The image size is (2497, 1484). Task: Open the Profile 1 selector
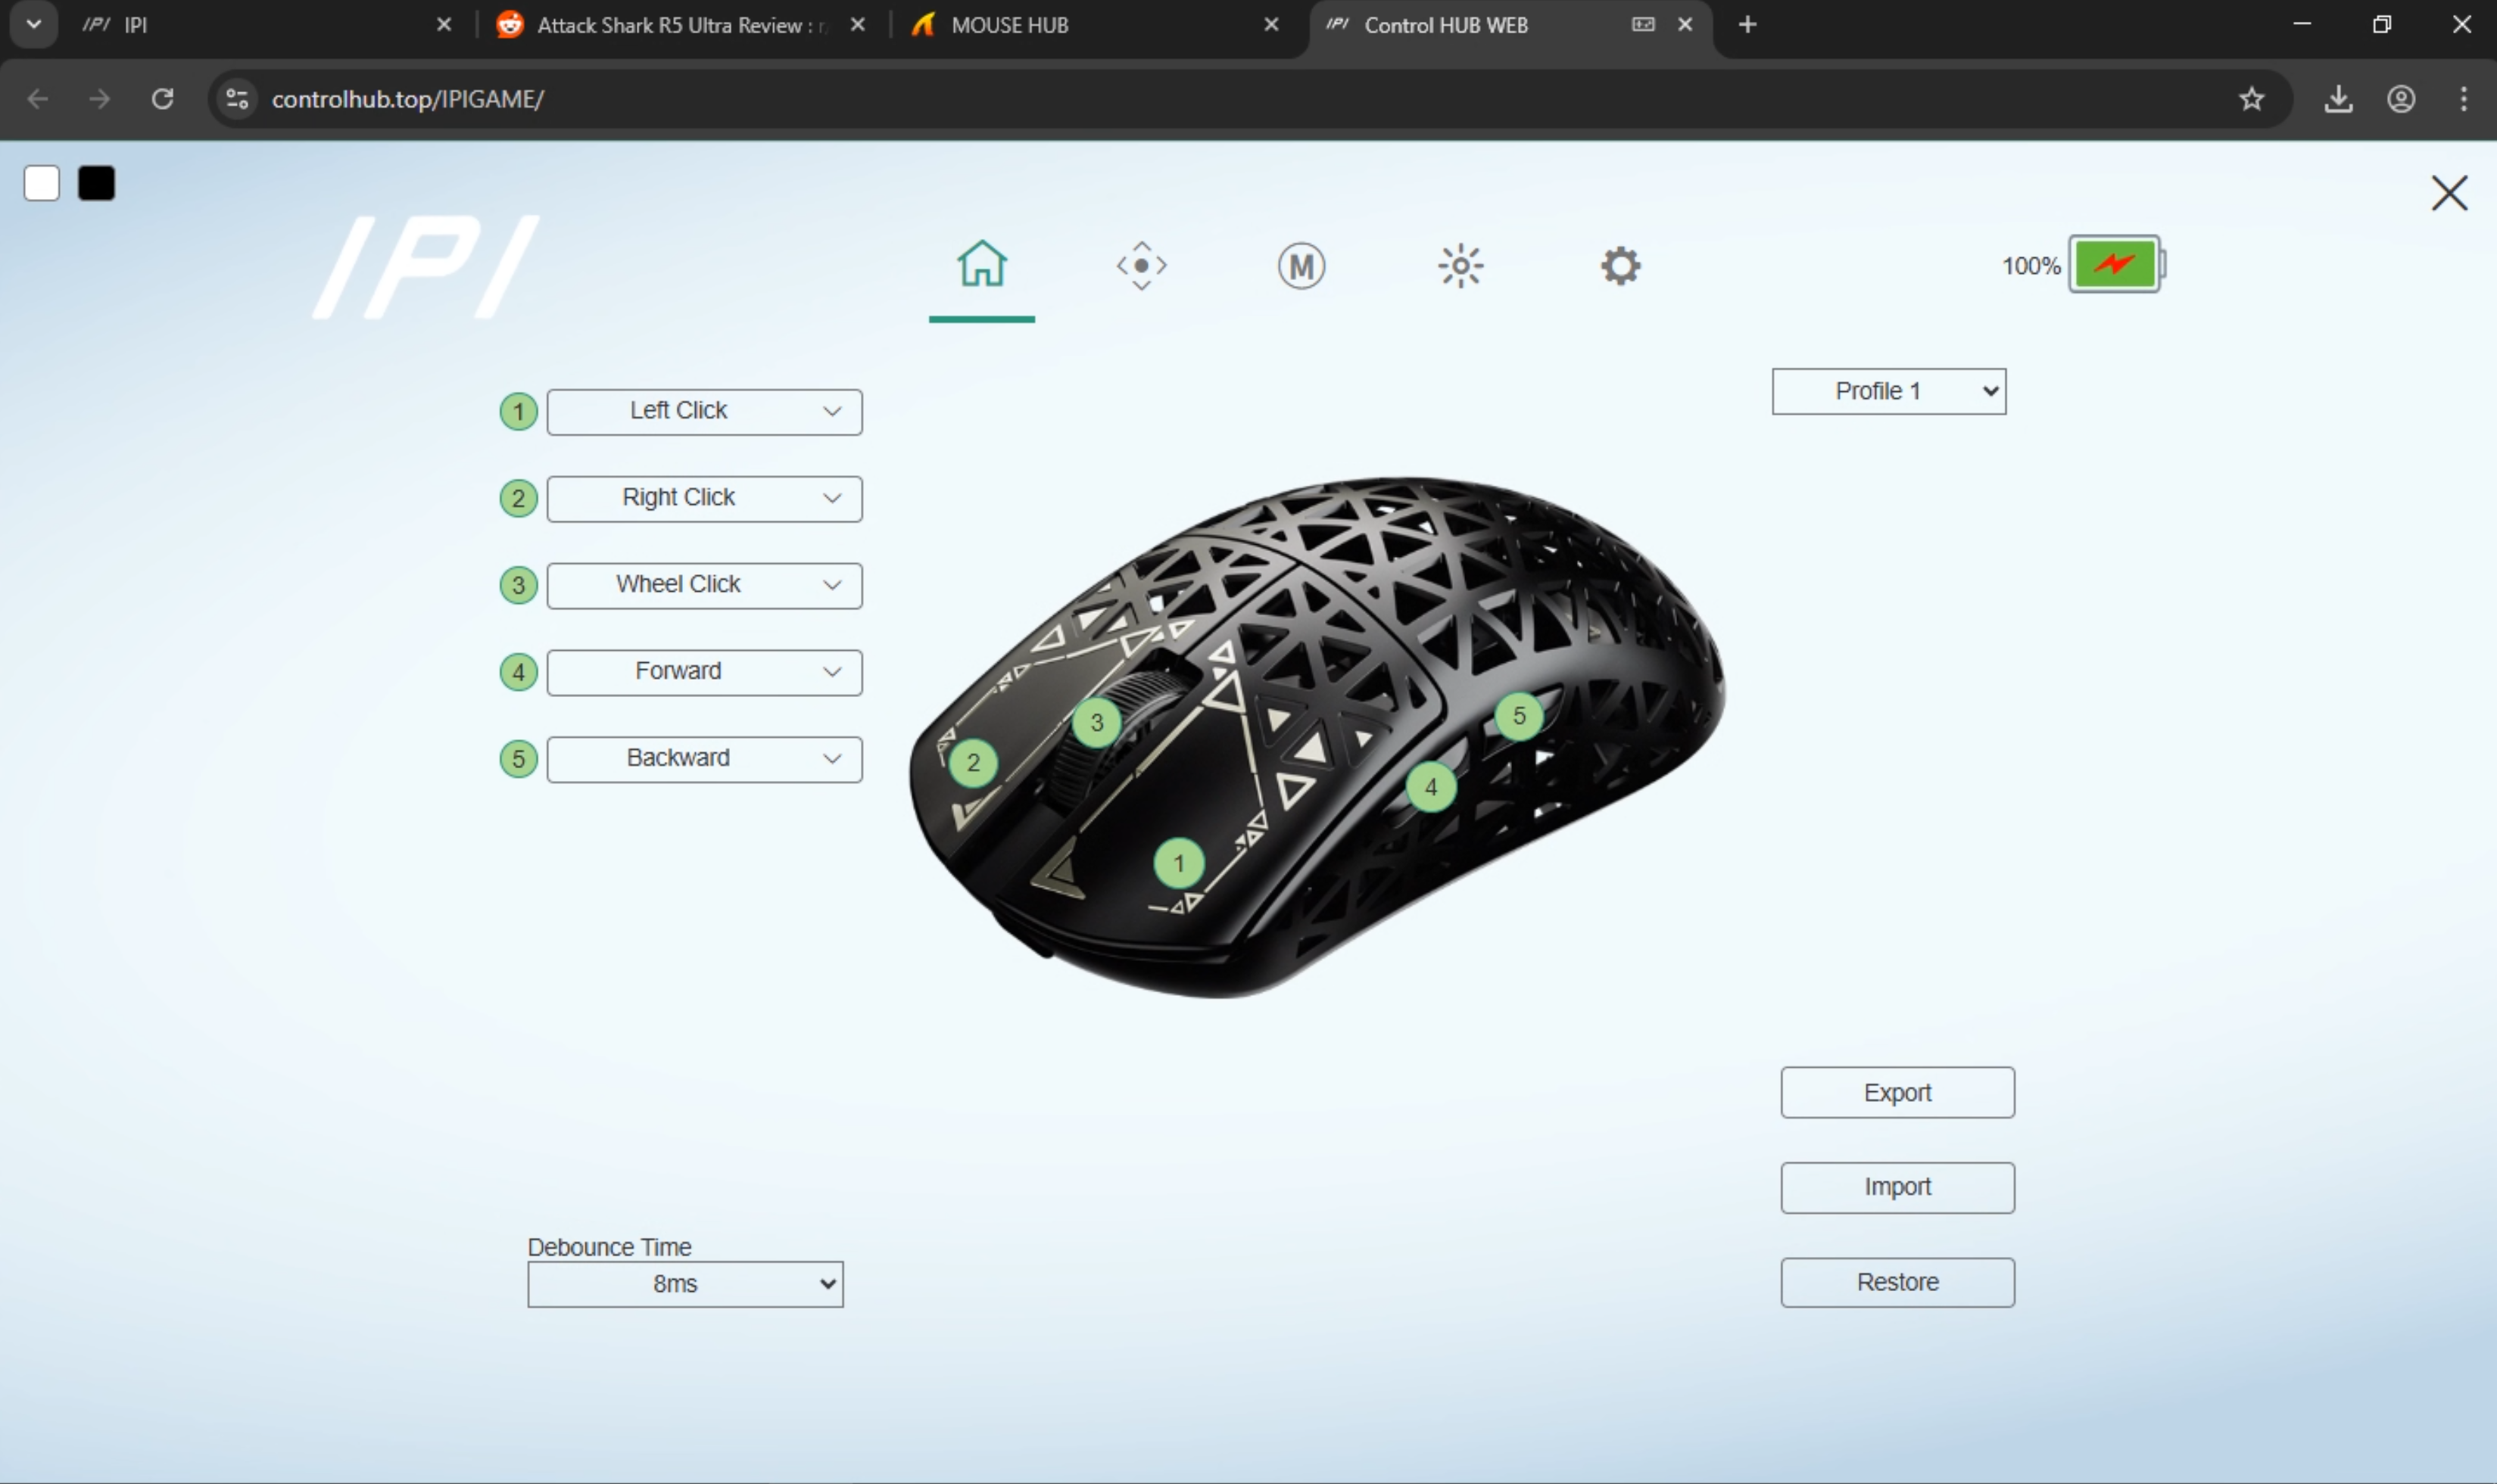(1888, 391)
